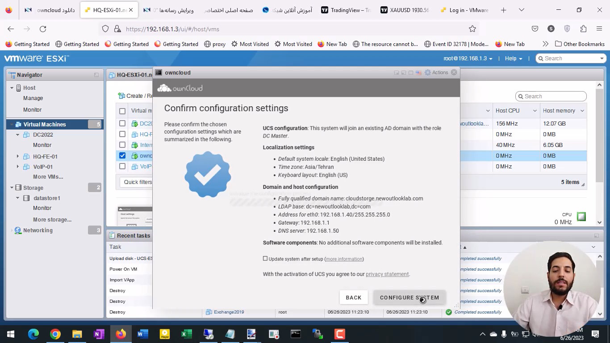Click the datastore1 icon

click(x=26, y=198)
